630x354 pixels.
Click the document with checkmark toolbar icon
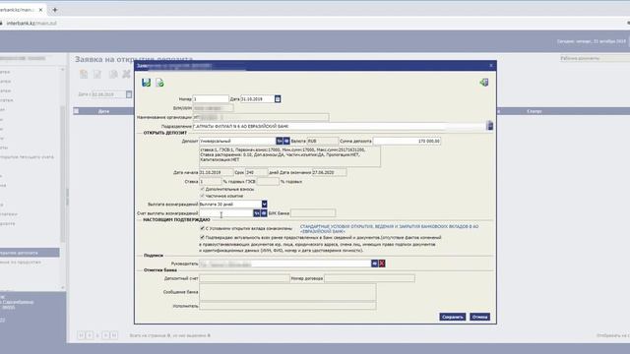pyautogui.click(x=159, y=83)
